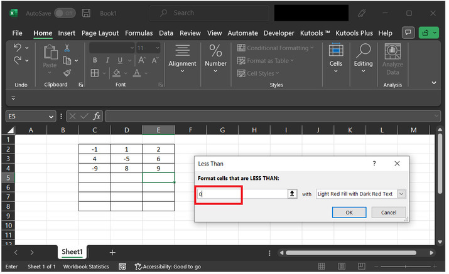This screenshot has width=449, height=274.
Task: Switch to Normal view icon
Action: pyautogui.click(x=322, y=266)
